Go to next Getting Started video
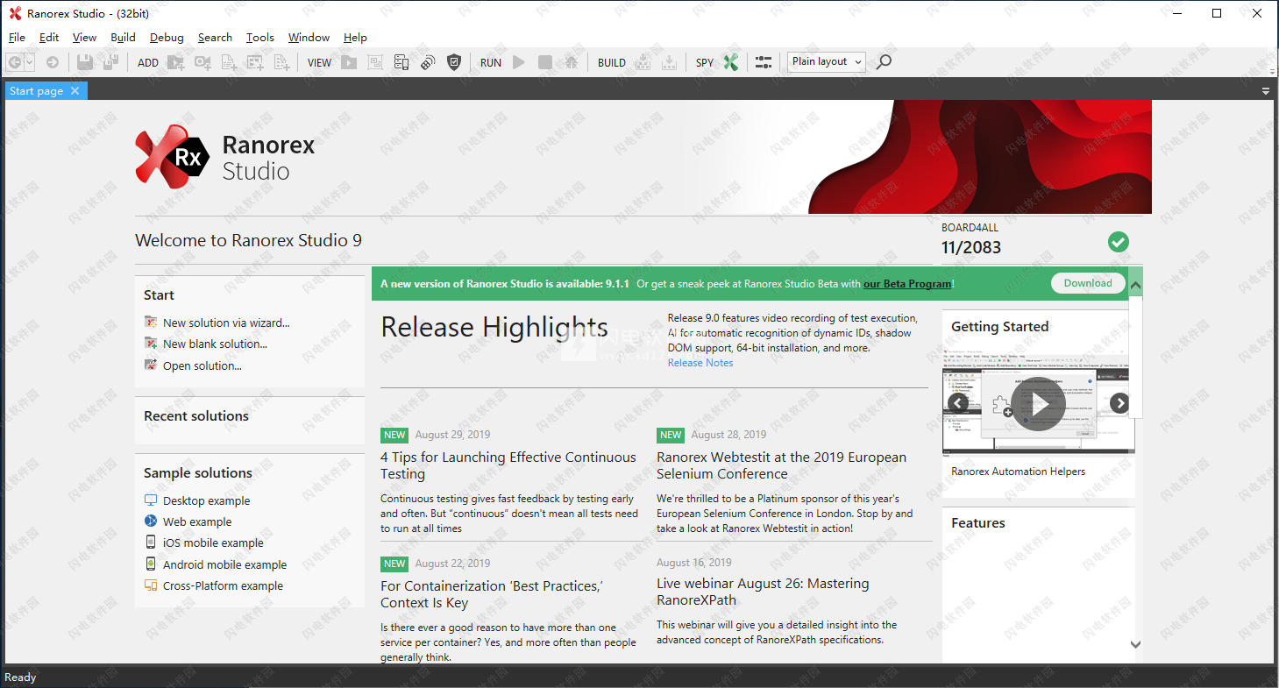The width and height of the screenshot is (1279, 688). pos(1119,403)
